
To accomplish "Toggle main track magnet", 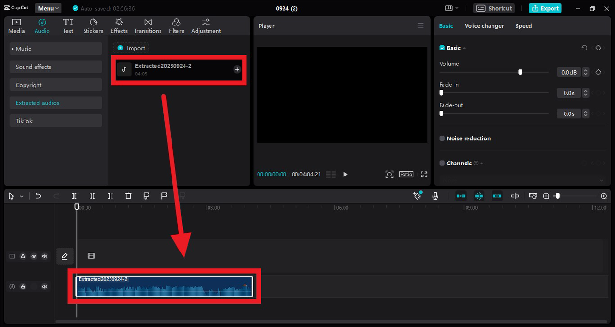I will (461, 196).
